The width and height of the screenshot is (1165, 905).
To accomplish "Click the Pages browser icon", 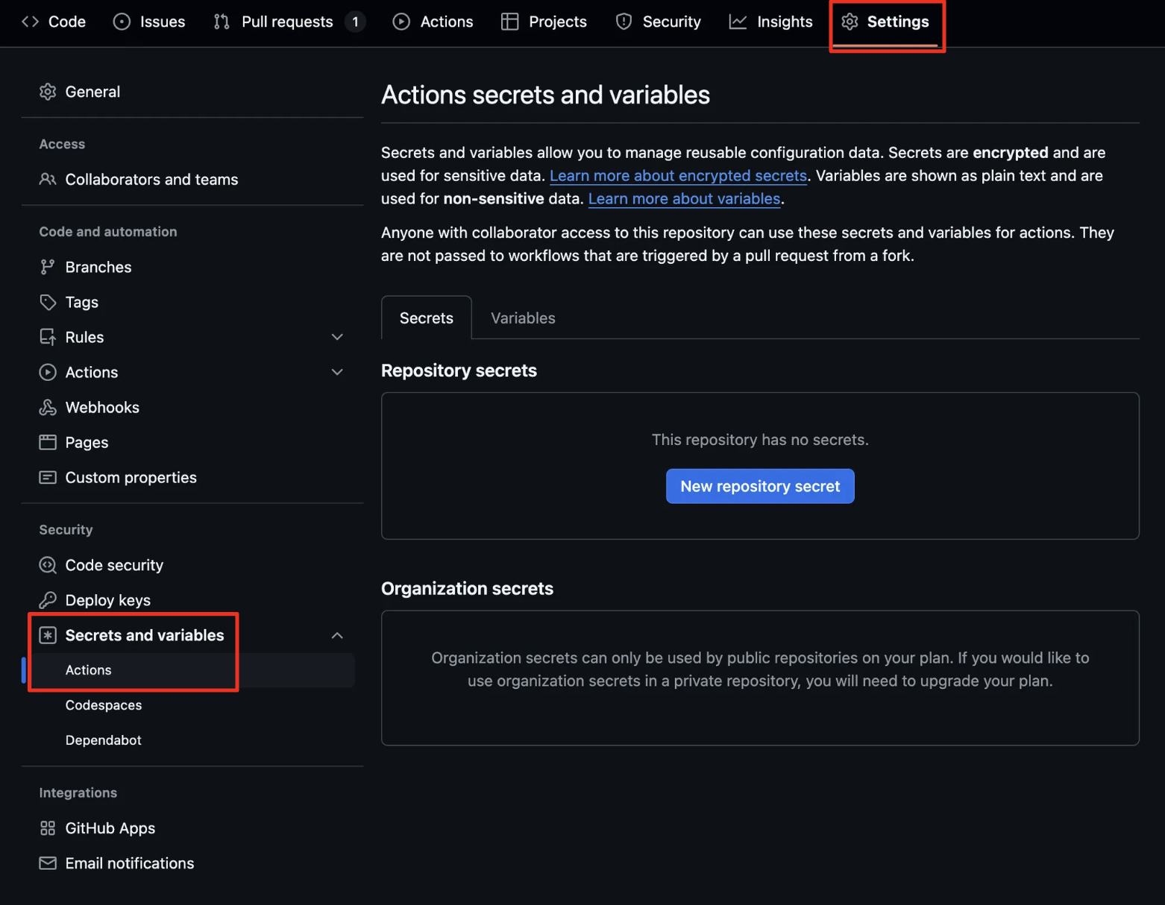I will coord(48,442).
